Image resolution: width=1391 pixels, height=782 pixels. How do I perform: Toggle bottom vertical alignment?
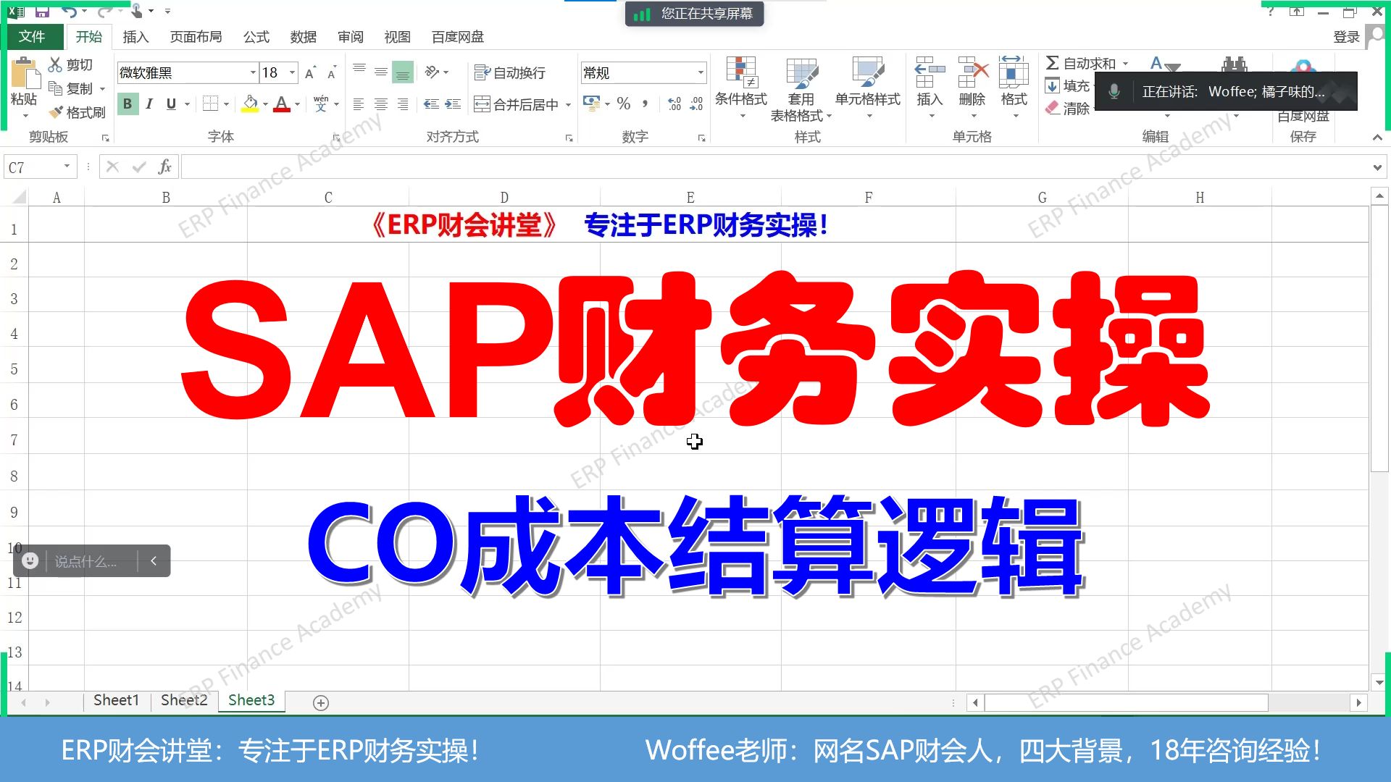pos(403,72)
